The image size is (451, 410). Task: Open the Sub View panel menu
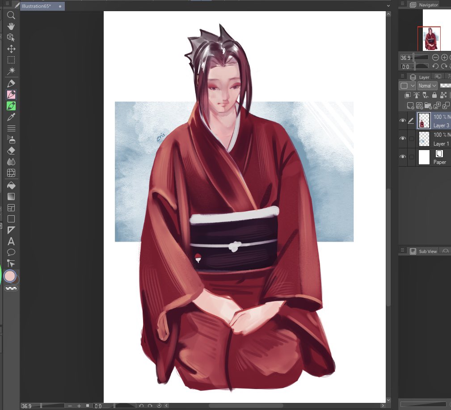402,250
